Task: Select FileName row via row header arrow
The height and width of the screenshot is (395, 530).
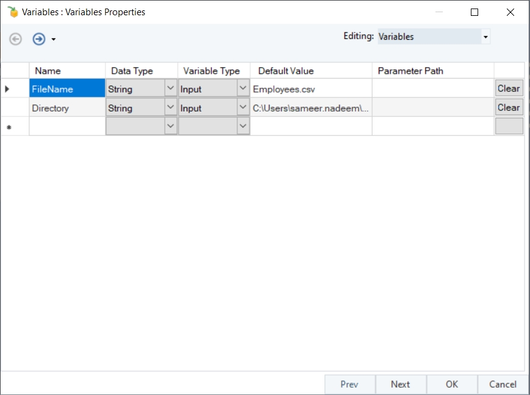Action: click(9, 89)
